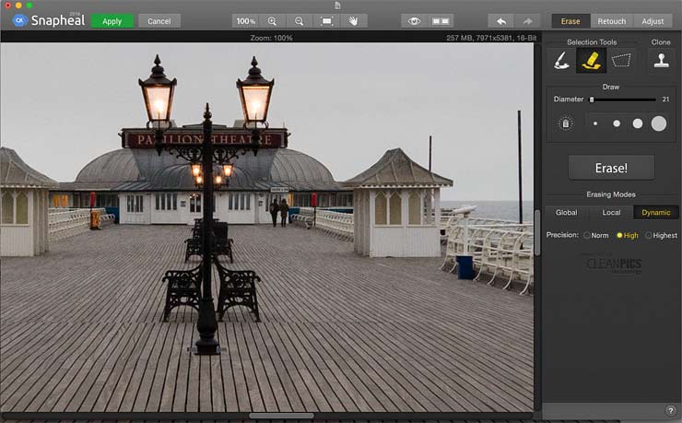Click the zoom out magnifier icon

click(x=300, y=21)
